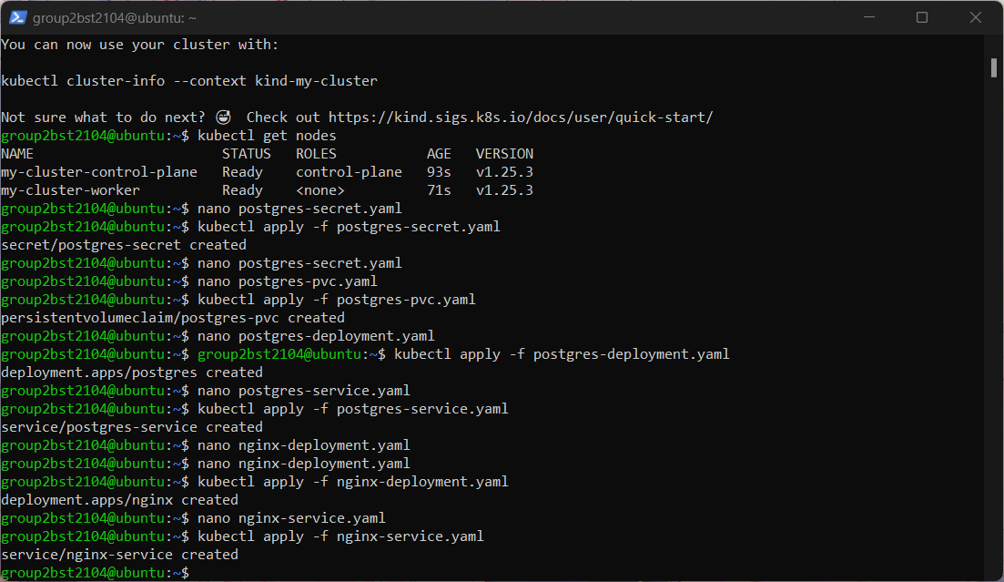Viewport: 1004px width, 582px height.
Task: Click 'kubectl cluster-info --context kind-my-cluster' line
Action: coord(189,81)
